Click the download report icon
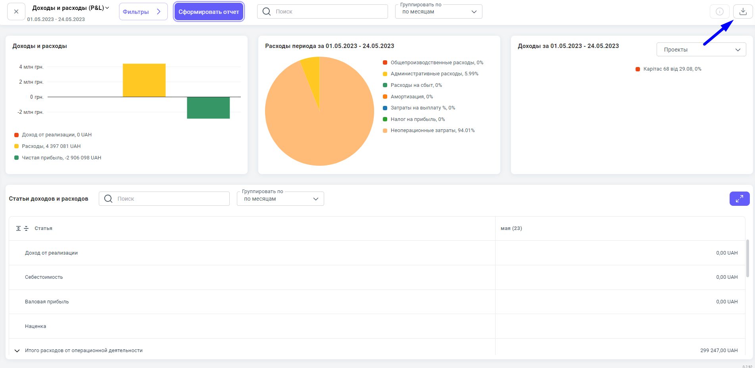755x368 pixels. click(743, 11)
